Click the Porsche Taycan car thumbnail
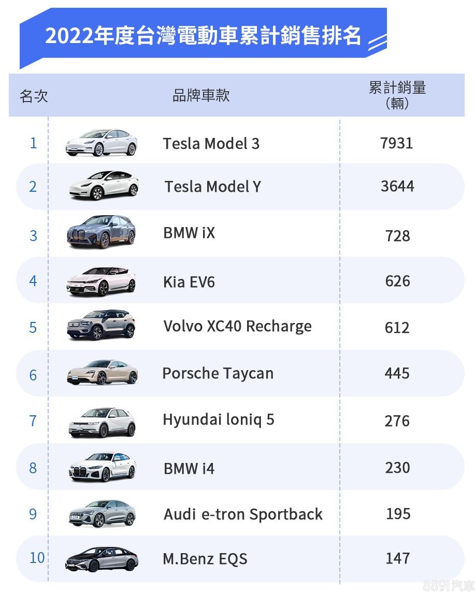 coord(102,373)
